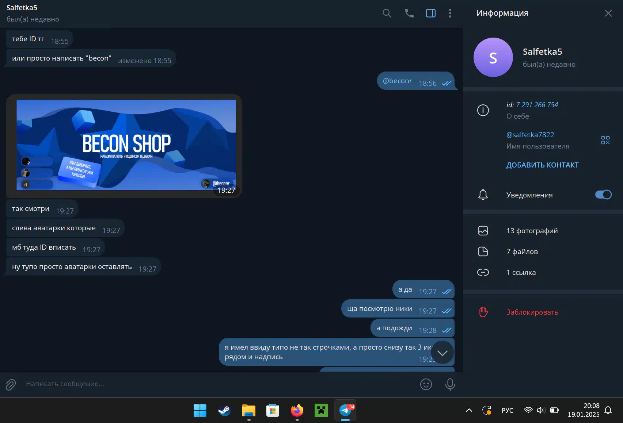Click the paperclip attach file icon
This screenshot has height=423, width=623.
(11, 384)
